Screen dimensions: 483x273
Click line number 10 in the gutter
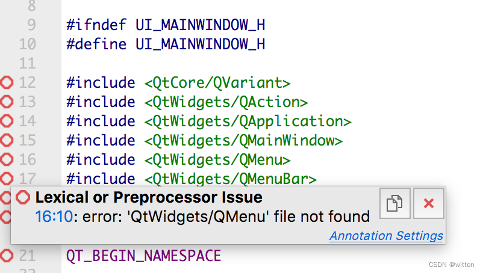[x=27, y=44]
